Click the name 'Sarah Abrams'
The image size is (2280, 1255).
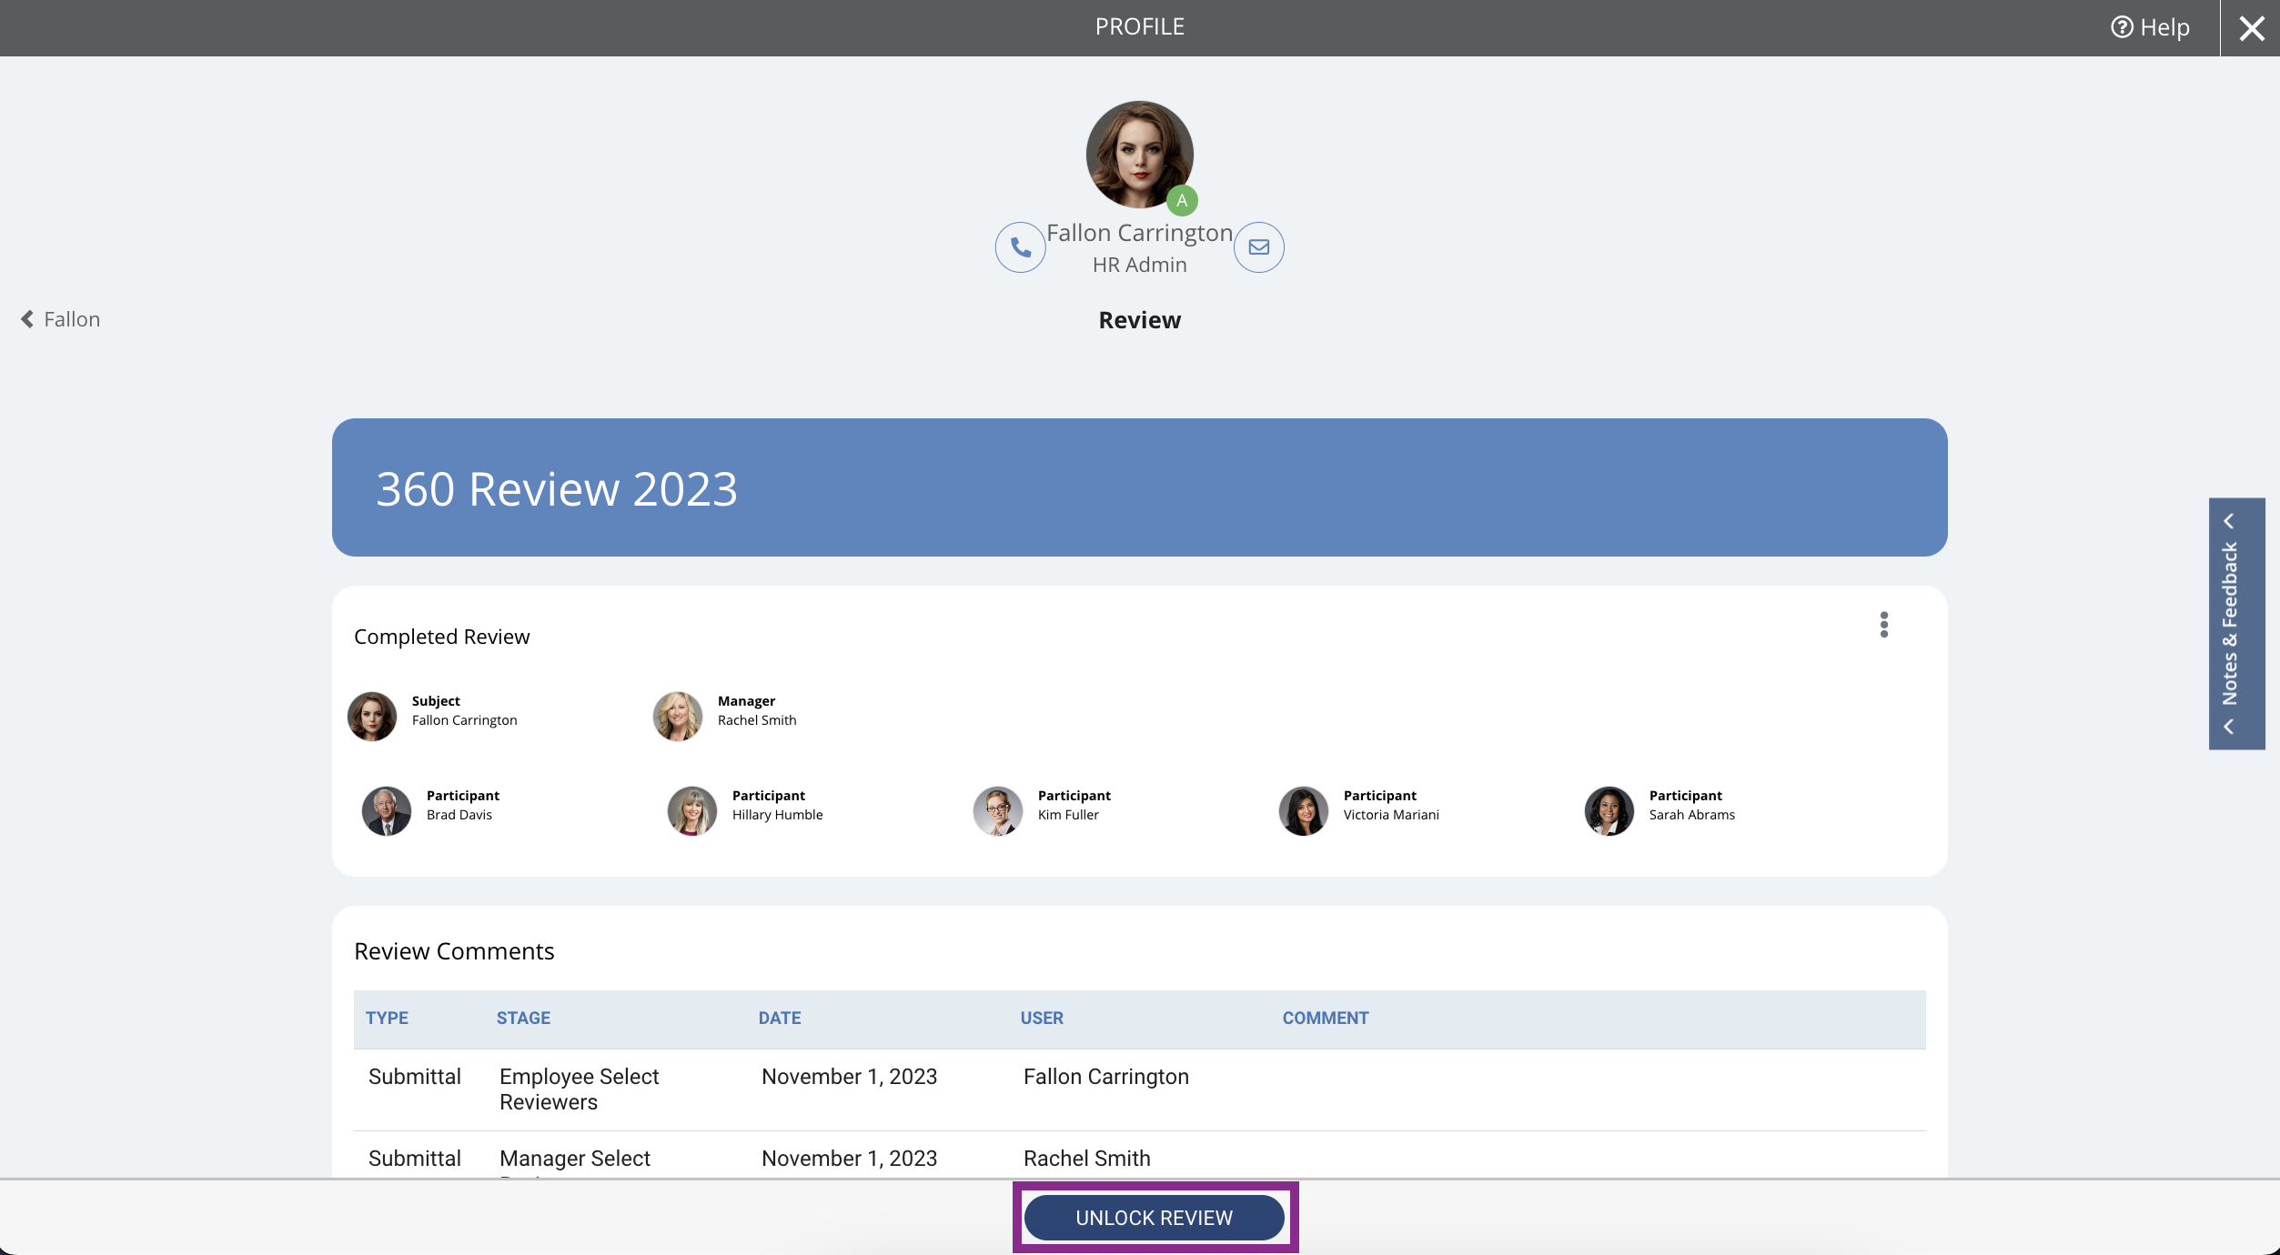[x=1692, y=815]
